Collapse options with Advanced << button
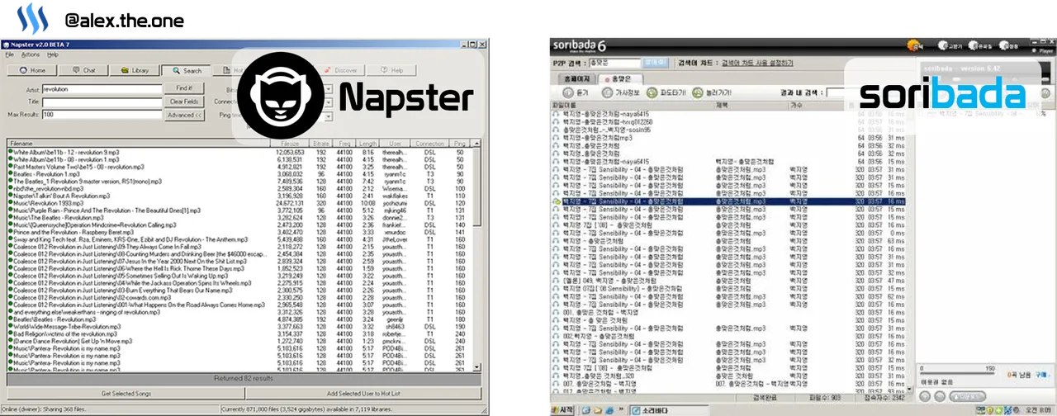The image size is (1057, 416). click(184, 115)
